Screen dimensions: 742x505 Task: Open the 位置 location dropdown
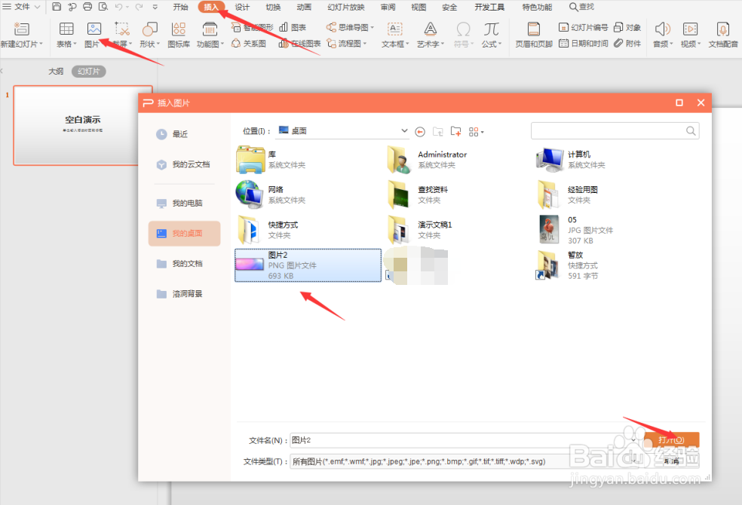404,130
